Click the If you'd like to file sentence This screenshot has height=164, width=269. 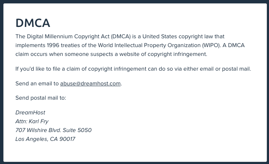(133, 69)
